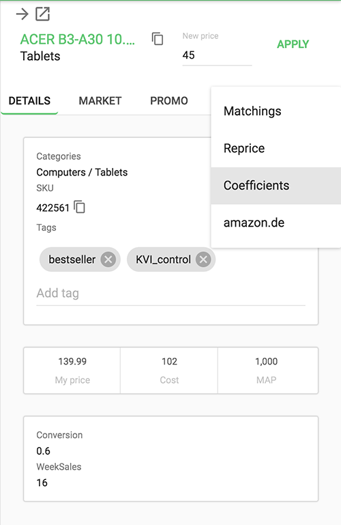Image resolution: width=341 pixels, height=525 pixels.
Task: Click the right arrow collapse icon
Action: click(23, 14)
